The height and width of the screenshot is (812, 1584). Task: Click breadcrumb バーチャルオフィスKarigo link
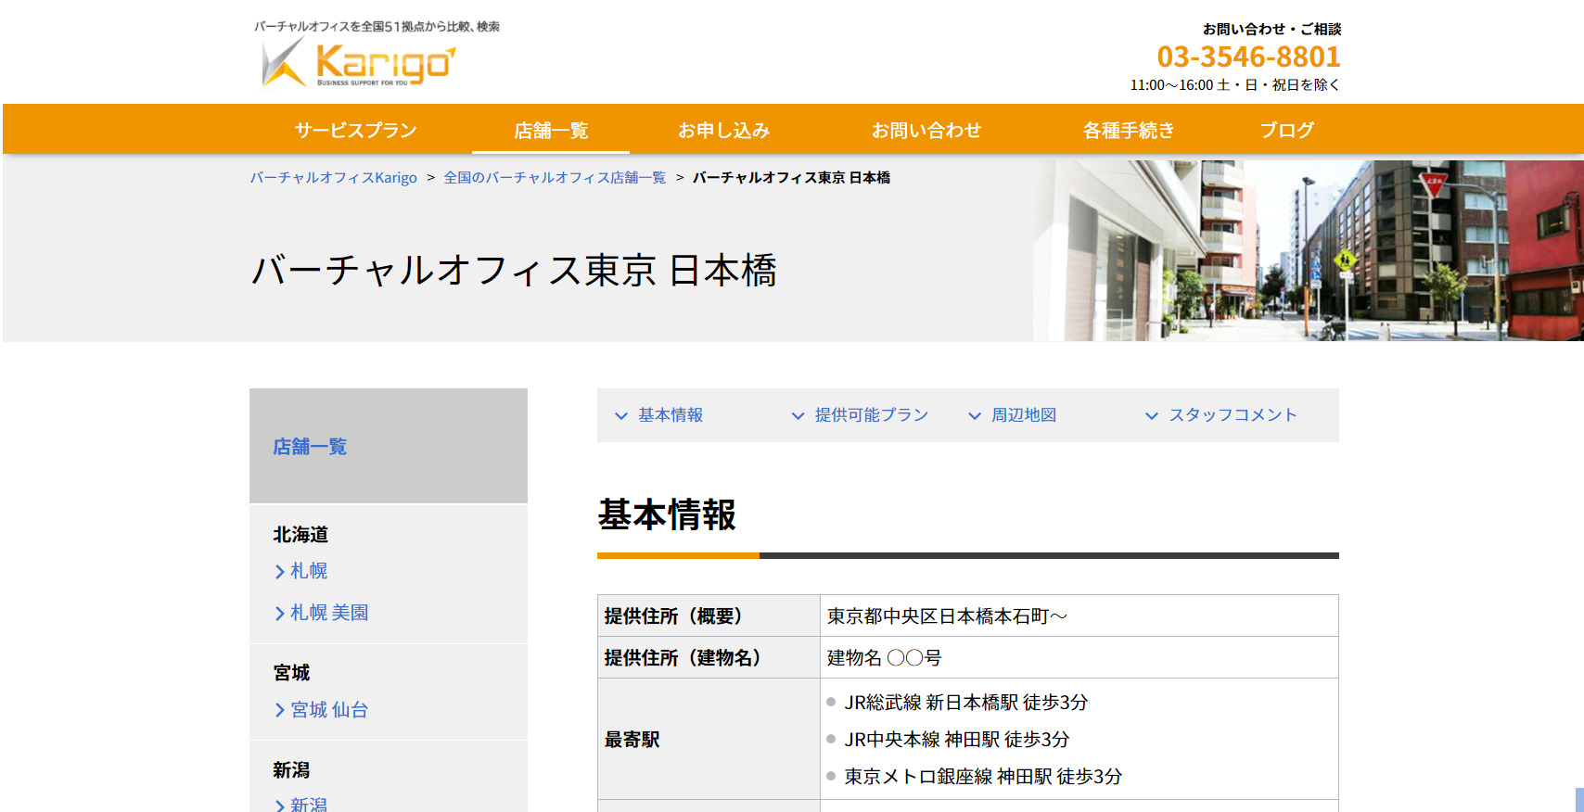(334, 177)
